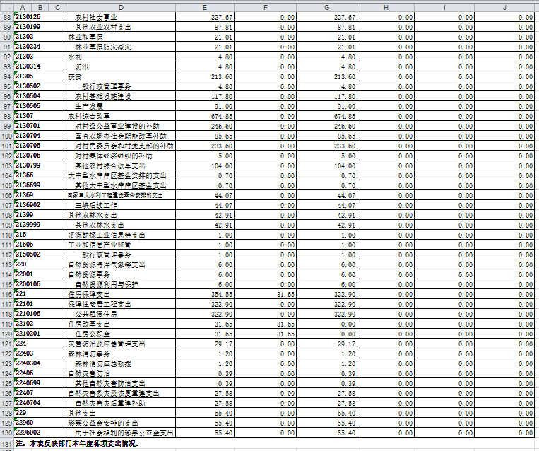539x451 pixels.
Task: Click cell with code 2296002
Action: [x=28, y=433]
